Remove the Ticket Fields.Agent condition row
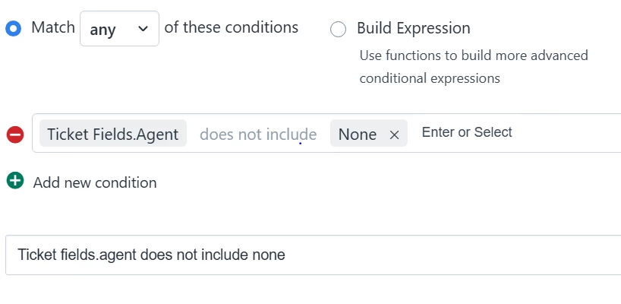Viewport: 621px width, 304px height. coord(15,135)
